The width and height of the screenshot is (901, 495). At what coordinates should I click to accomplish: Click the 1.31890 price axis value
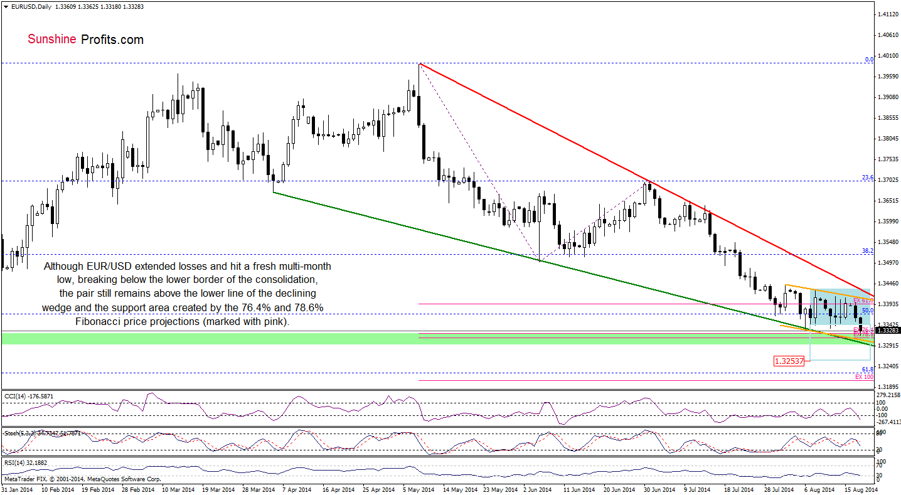click(x=888, y=387)
